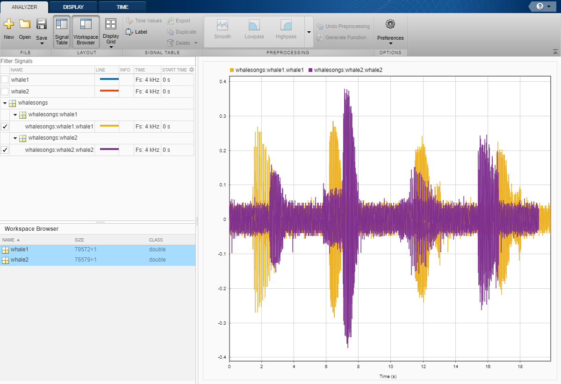Viewport: 561px width, 384px height.
Task: Open the Display Grid options
Action: [x=111, y=31]
